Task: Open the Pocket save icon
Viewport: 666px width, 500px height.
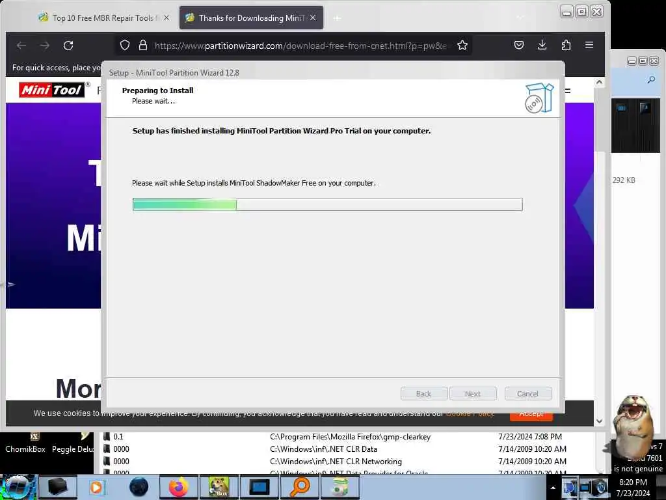Action: pyautogui.click(x=518, y=45)
